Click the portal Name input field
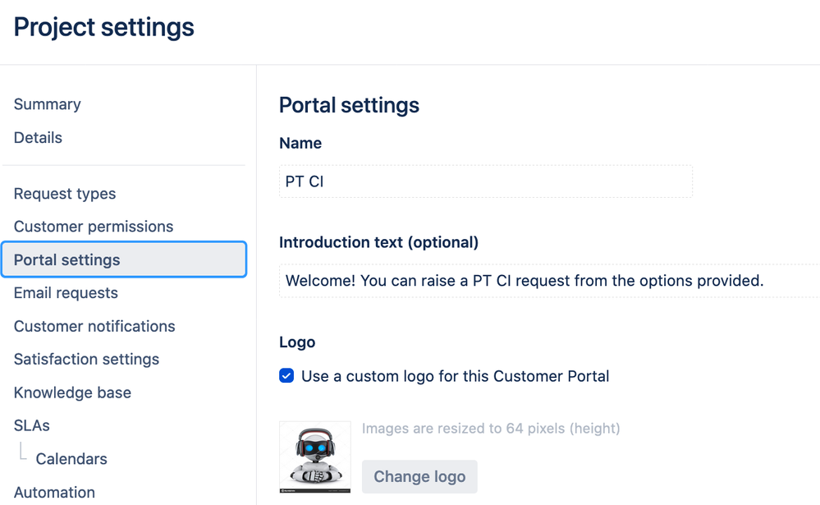The image size is (820, 505). pos(485,181)
